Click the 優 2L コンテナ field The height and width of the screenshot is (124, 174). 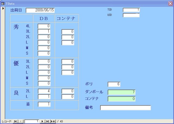68,67
